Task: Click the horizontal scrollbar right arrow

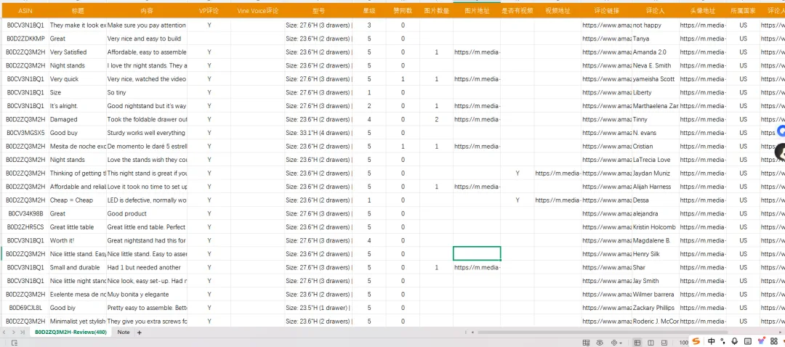Action: (779, 332)
